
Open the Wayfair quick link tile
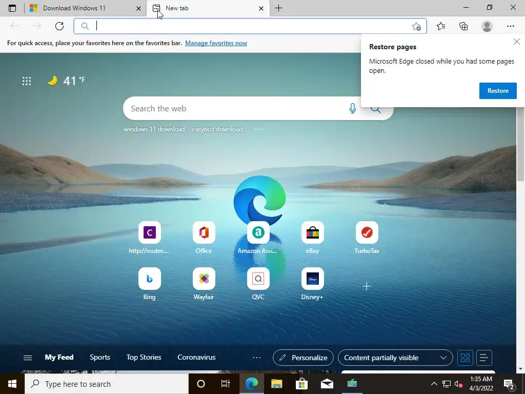204,284
